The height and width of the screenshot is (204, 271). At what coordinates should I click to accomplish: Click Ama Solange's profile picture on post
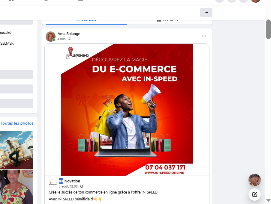click(50, 36)
